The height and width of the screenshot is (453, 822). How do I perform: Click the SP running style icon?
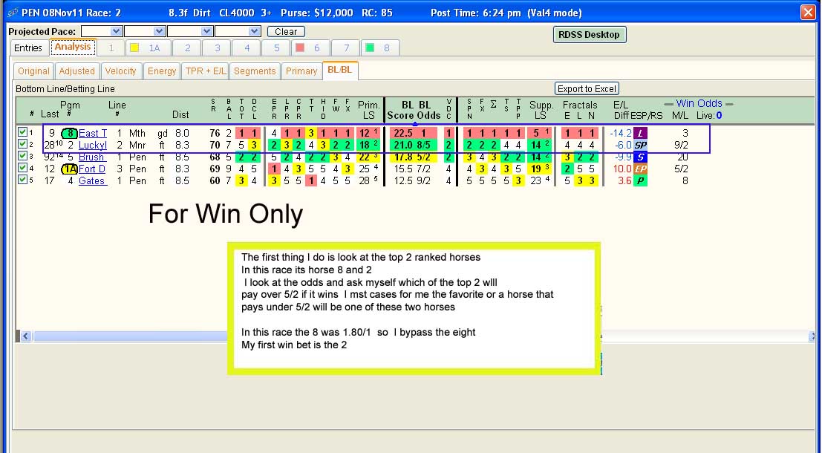point(640,146)
